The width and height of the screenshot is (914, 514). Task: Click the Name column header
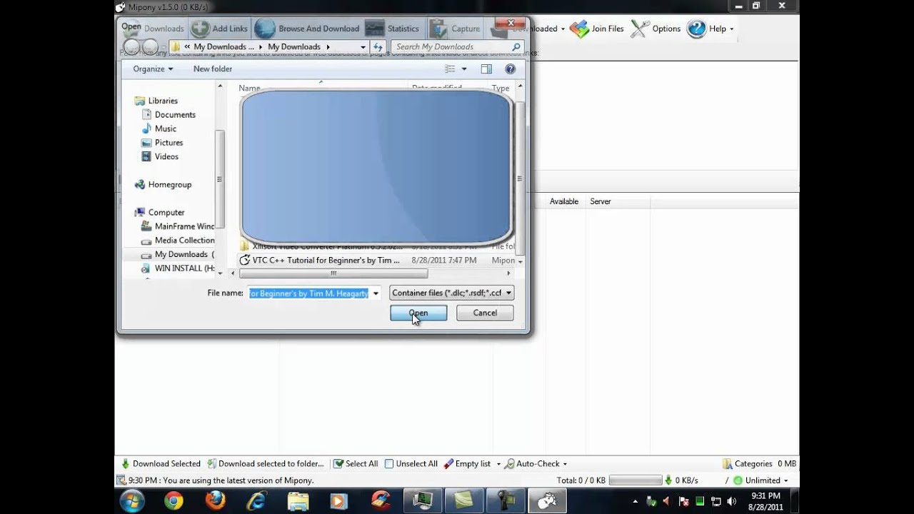[x=249, y=89]
